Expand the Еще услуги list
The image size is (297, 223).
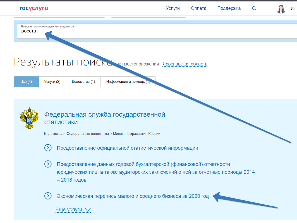tap(73, 210)
